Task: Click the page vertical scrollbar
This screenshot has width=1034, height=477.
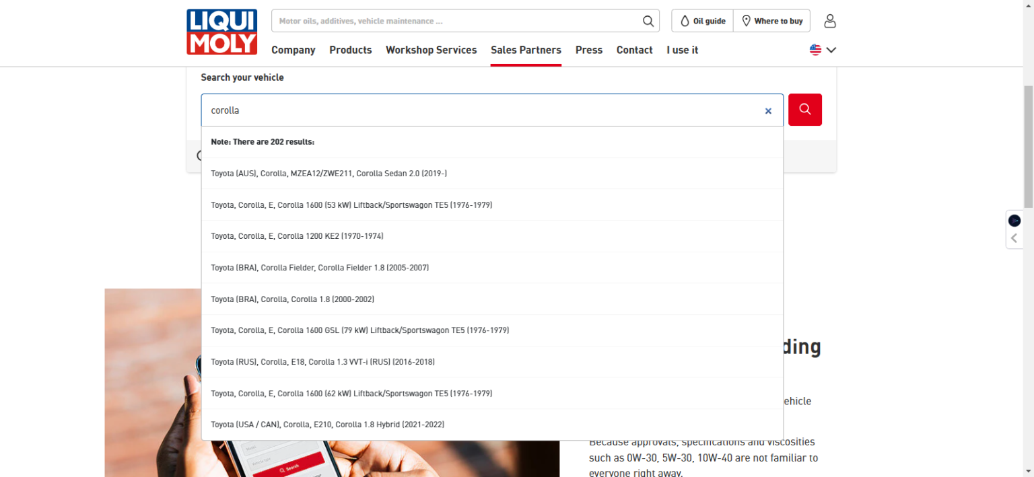Action: click(1028, 148)
